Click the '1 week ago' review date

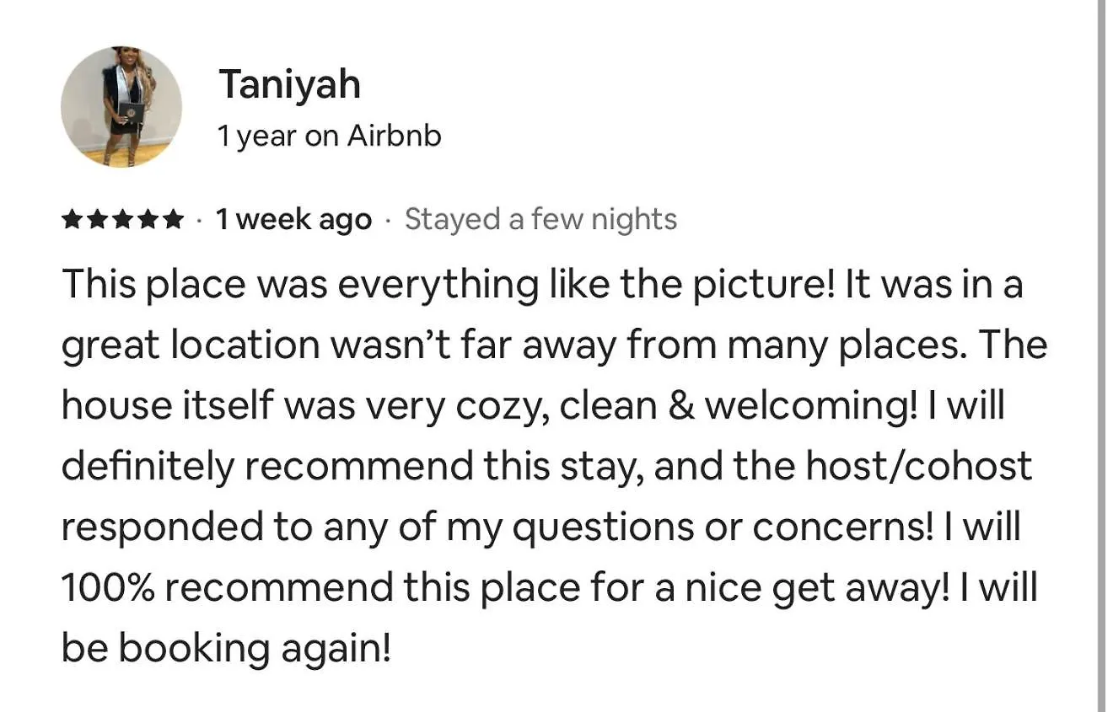pos(293,220)
